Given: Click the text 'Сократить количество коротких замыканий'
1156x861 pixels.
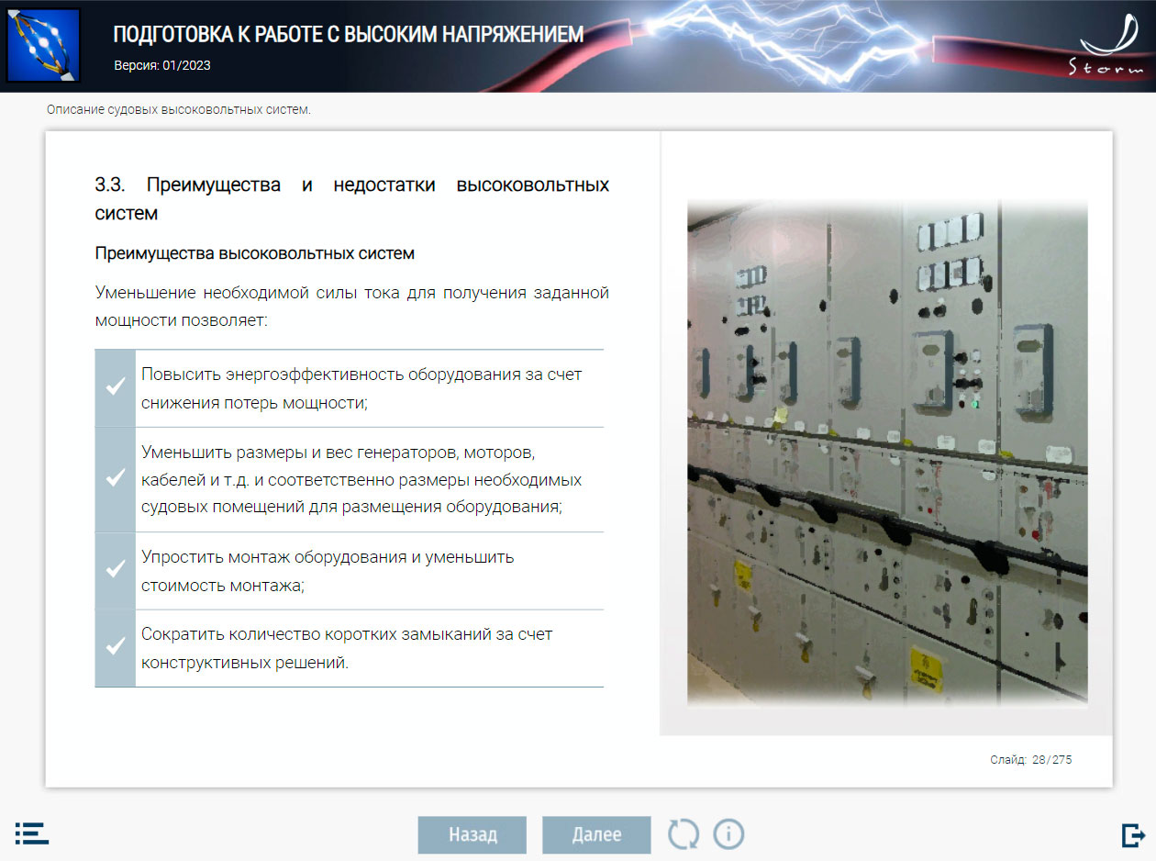Looking at the screenshot, I should click(x=347, y=647).
